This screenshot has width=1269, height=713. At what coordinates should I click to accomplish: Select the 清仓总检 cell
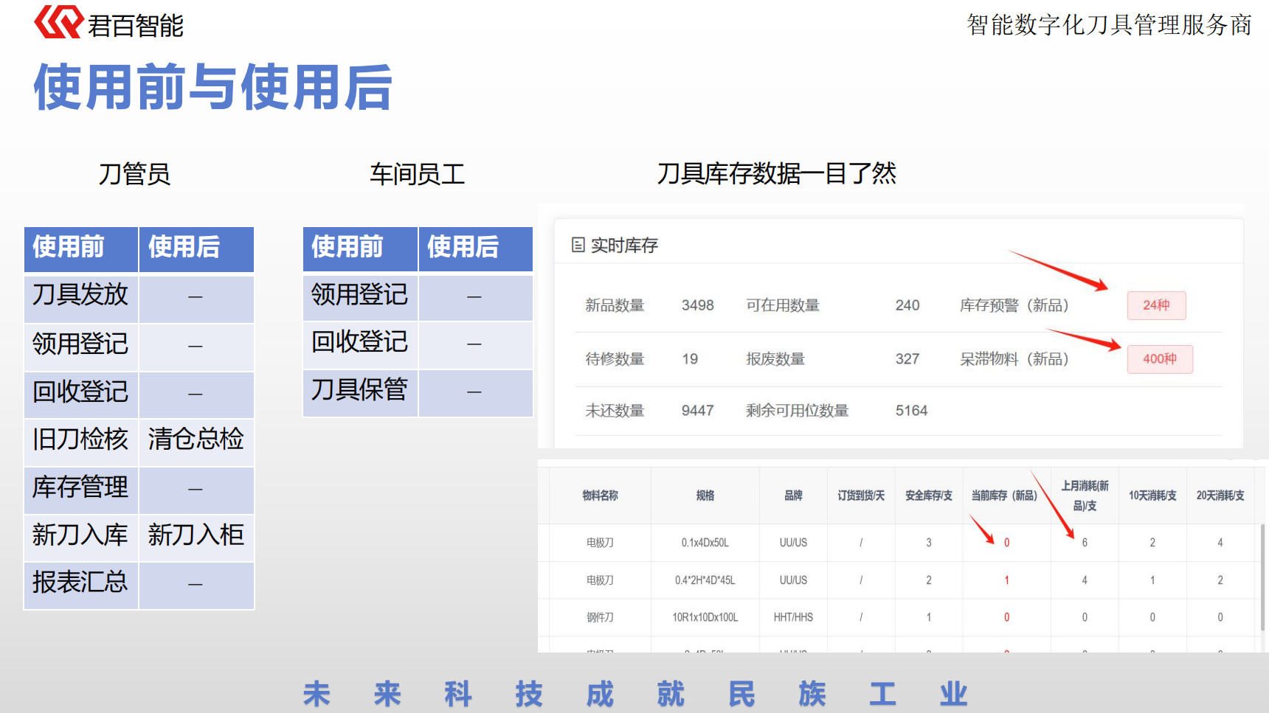[196, 439]
